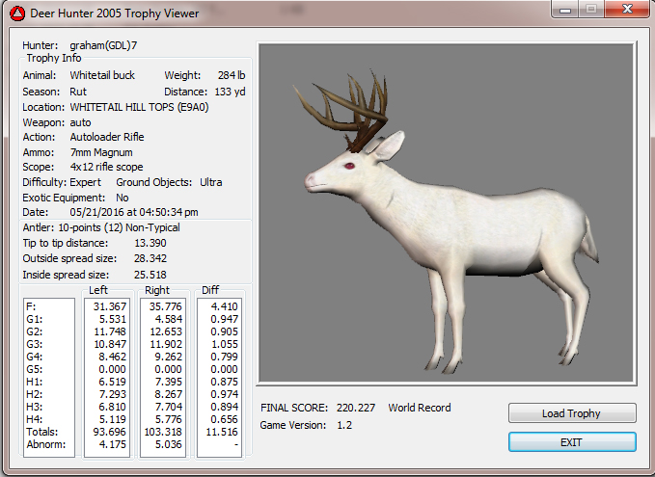Click the 7mm Magnum ammo text
The height and width of the screenshot is (477, 655).
[x=101, y=152]
